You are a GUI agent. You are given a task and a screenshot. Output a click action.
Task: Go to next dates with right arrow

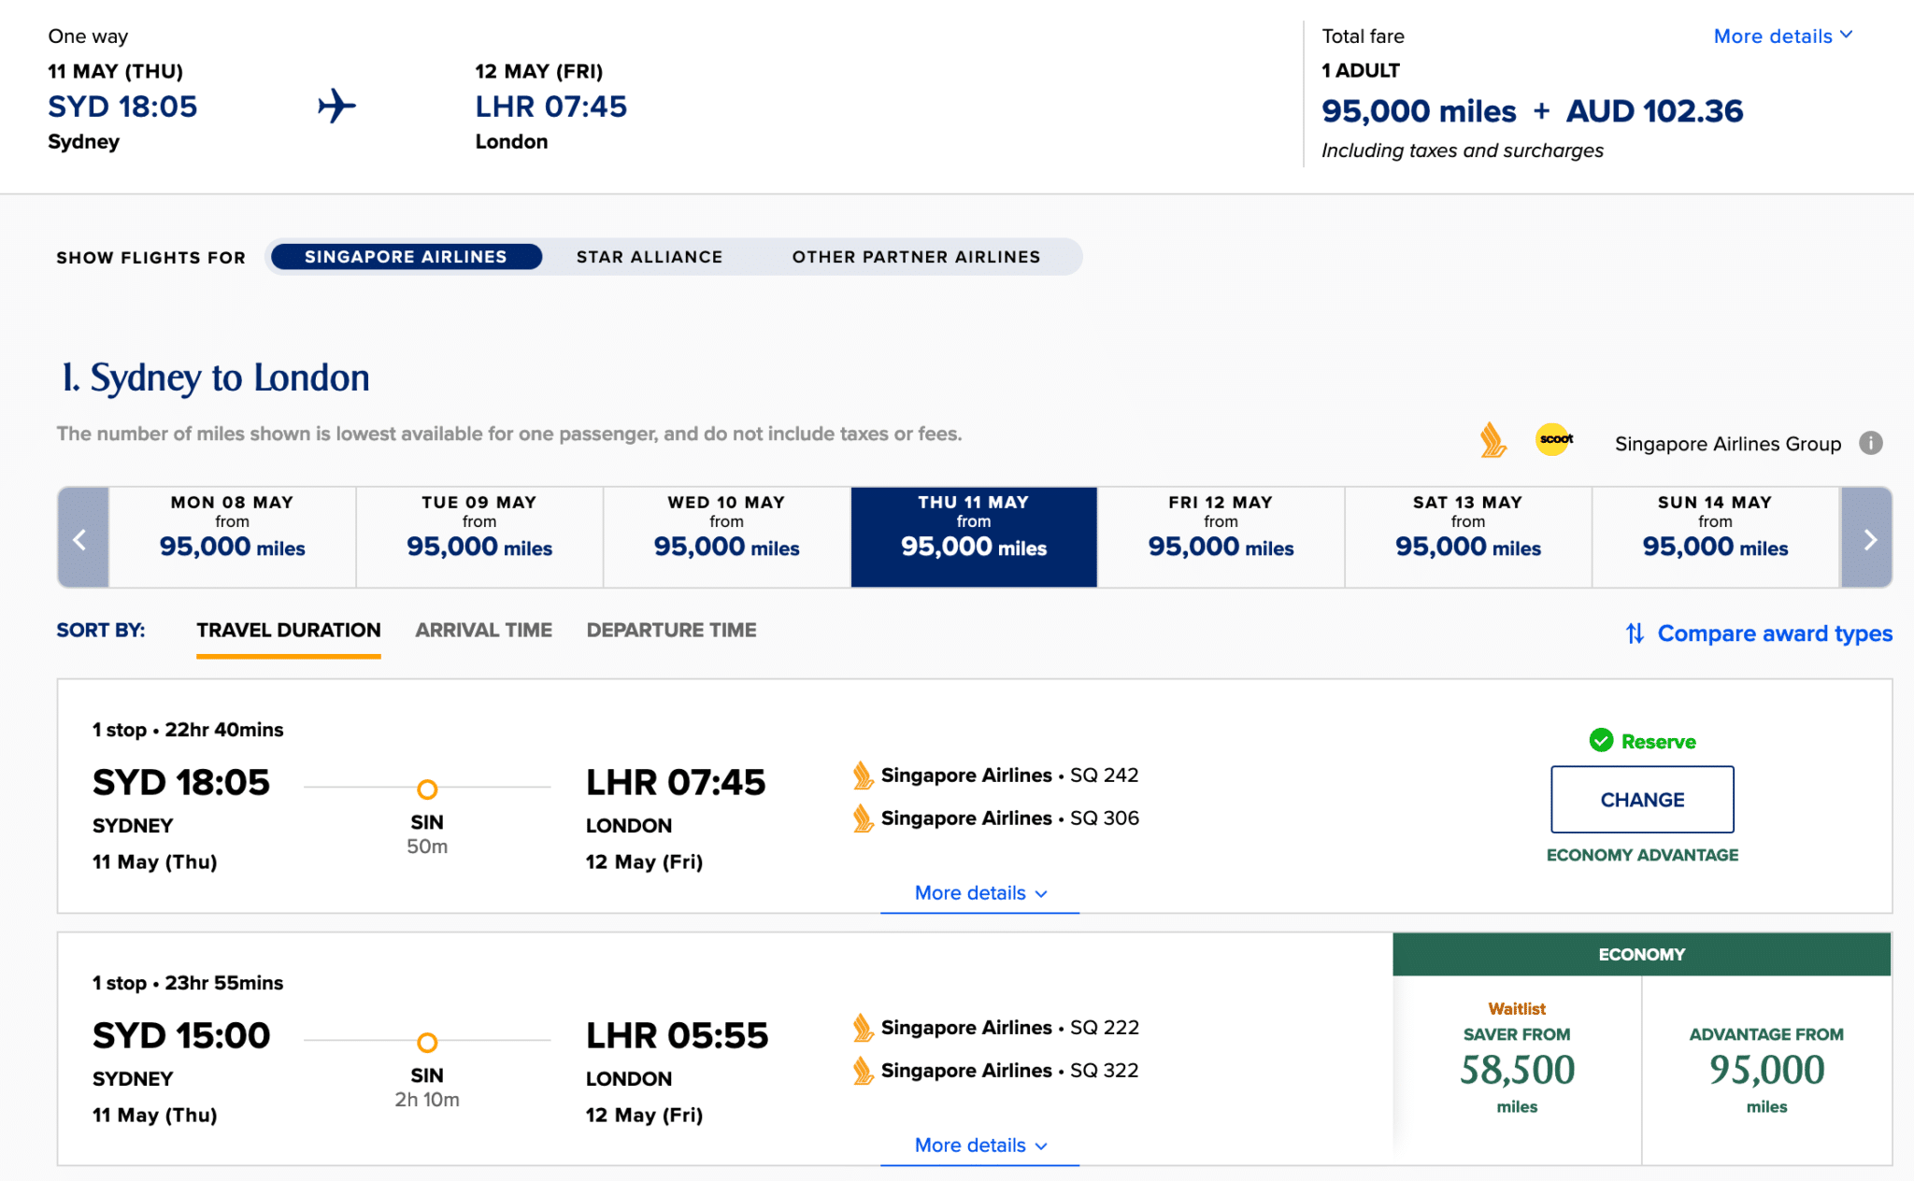[x=1868, y=538]
